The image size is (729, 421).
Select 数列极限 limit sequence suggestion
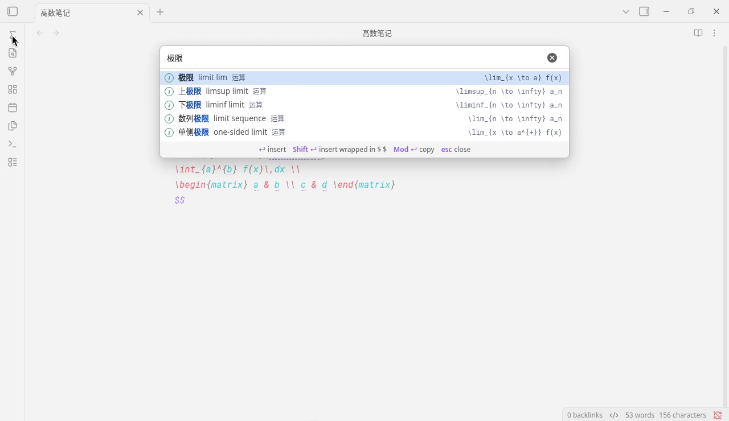pos(364,118)
